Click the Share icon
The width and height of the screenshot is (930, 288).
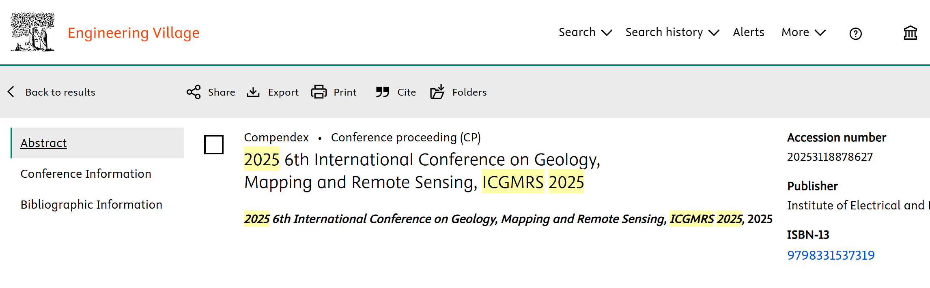pos(194,92)
